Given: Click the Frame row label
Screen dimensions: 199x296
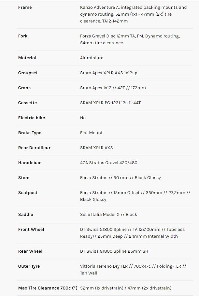Looking at the screenshot, I should click(25, 7).
